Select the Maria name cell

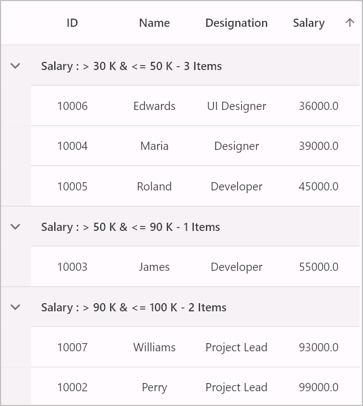(x=154, y=146)
